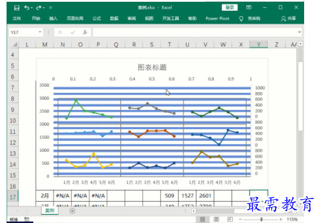Click the chart title text
The width and height of the screenshot is (319, 223).
pyautogui.click(x=152, y=67)
